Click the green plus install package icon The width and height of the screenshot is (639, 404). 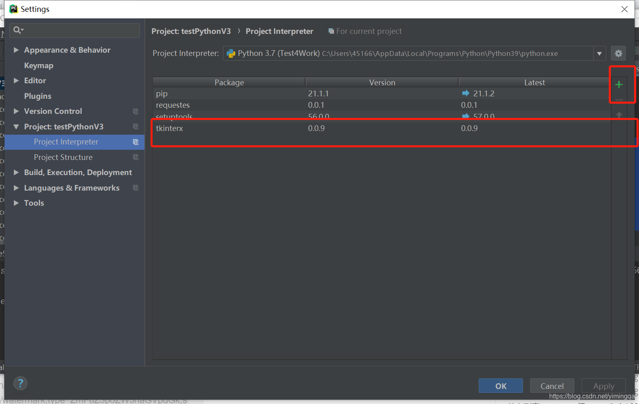tap(619, 84)
